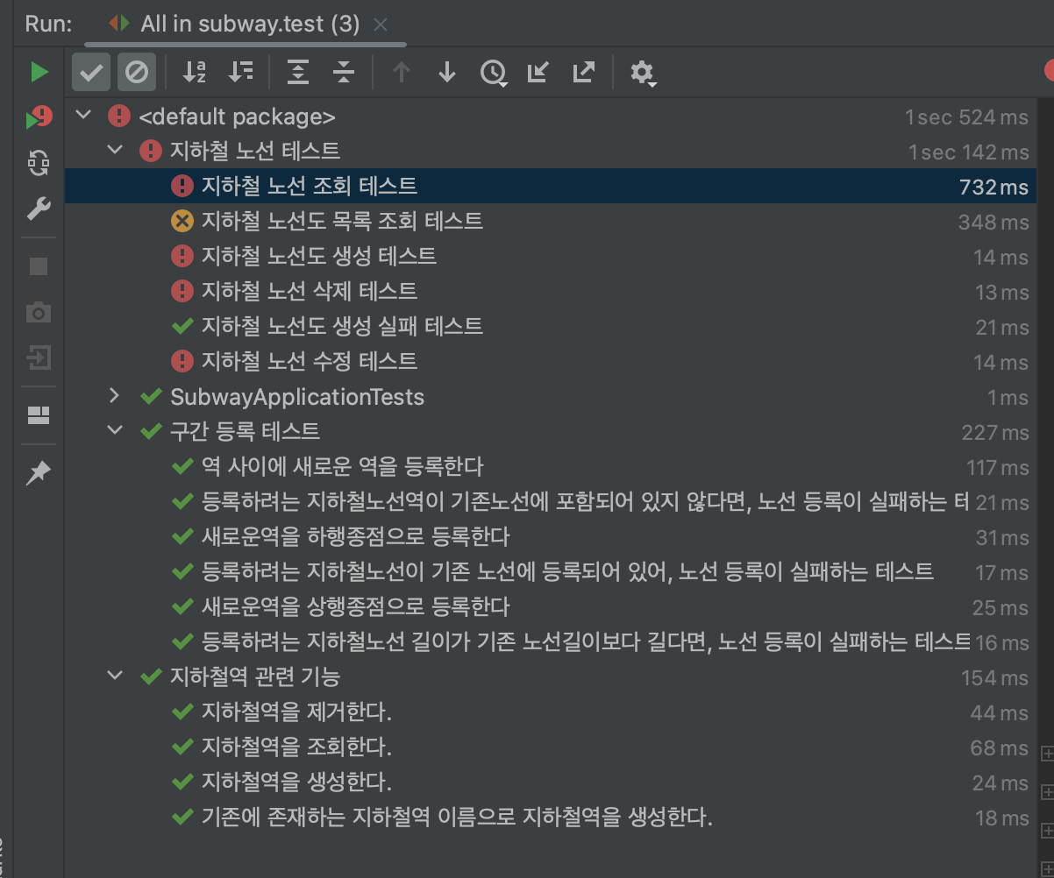This screenshot has width=1054, height=878.
Task: Collapse the 지하철역 관련 기능 node
Action: [x=115, y=676]
